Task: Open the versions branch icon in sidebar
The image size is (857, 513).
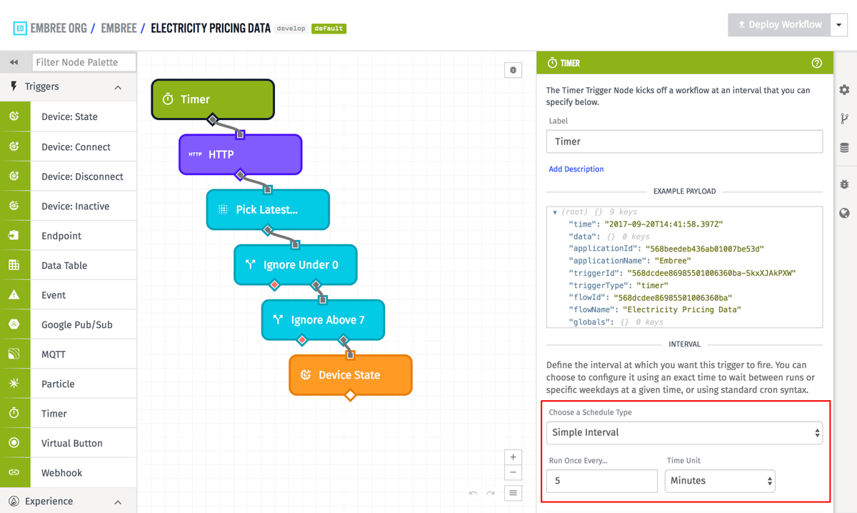Action: tap(844, 119)
